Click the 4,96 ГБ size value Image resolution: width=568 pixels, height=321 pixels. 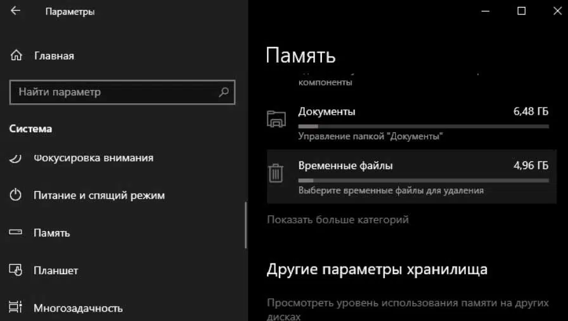[531, 166]
